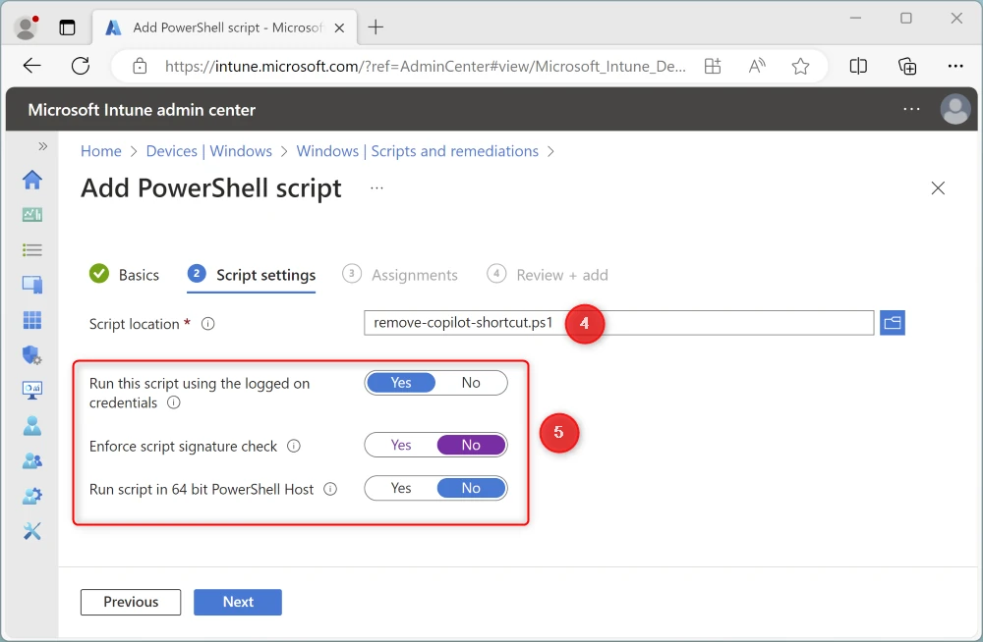Go back with the browser back arrow

[31, 65]
